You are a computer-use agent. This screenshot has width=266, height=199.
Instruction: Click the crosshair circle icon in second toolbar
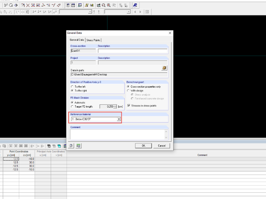[22, 12]
